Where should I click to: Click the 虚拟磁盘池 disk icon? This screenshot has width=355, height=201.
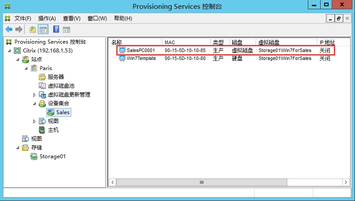click(42, 86)
